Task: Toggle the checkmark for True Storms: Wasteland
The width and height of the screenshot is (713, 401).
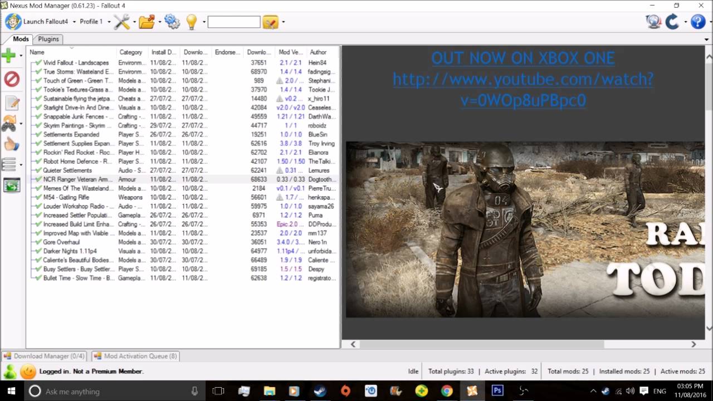Action: [38, 72]
